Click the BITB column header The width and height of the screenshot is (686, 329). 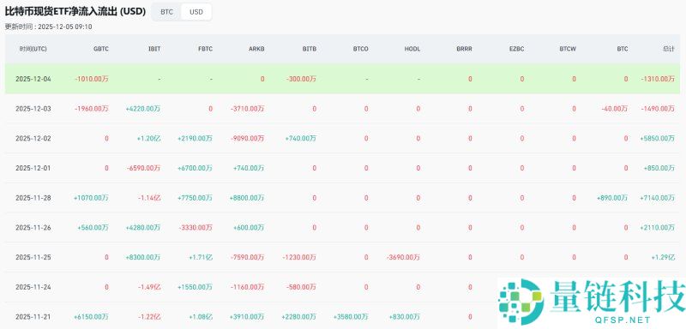310,49
